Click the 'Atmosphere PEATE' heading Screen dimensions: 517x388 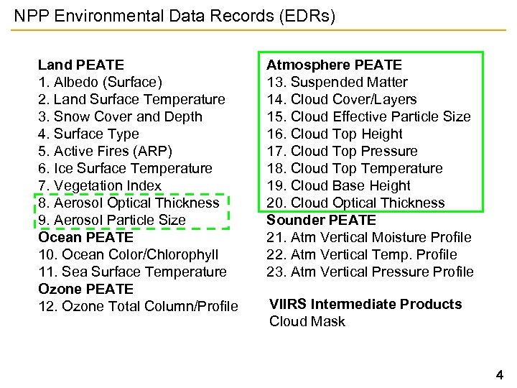(x=335, y=65)
